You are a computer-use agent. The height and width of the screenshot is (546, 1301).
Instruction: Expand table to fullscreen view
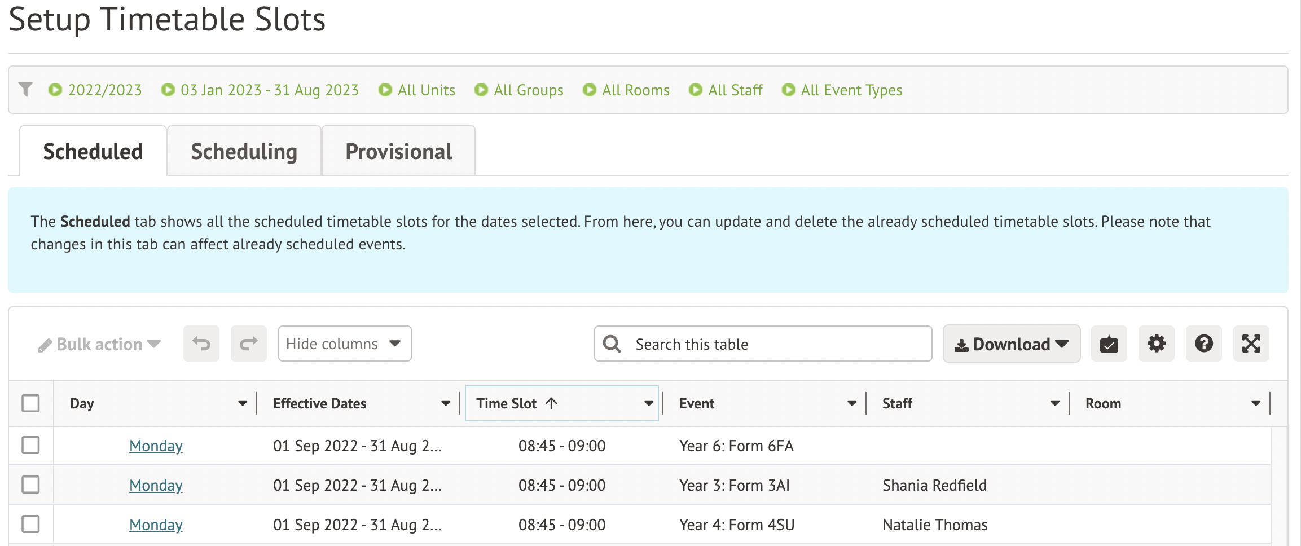click(1251, 344)
